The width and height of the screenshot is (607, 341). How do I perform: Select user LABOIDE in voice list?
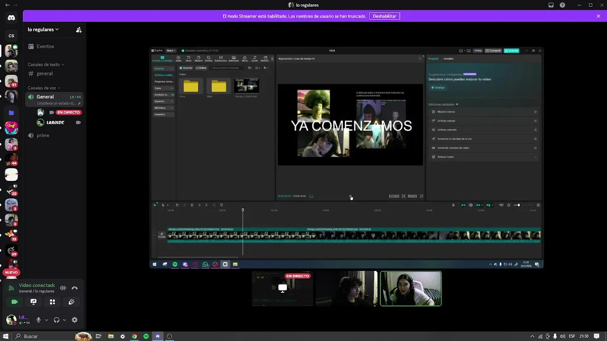point(59,122)
